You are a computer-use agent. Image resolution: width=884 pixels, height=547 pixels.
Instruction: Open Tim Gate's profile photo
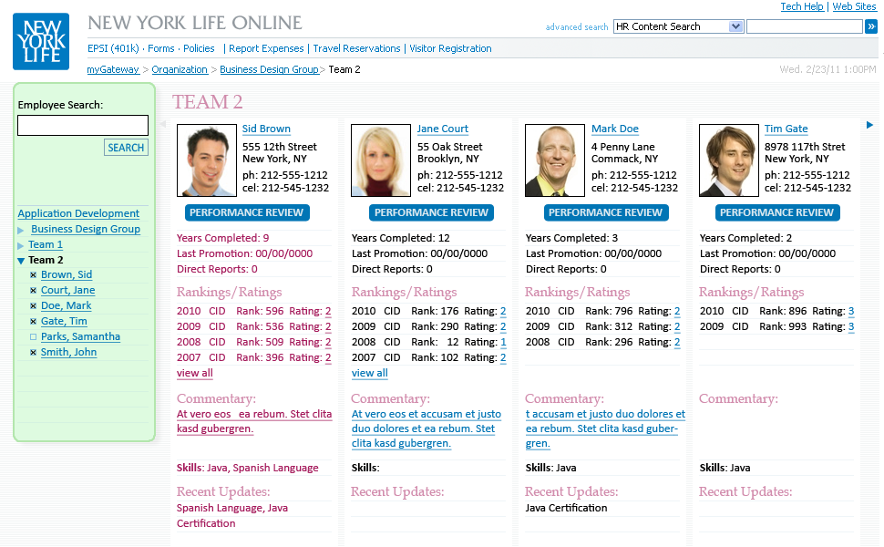click(729, 160)
